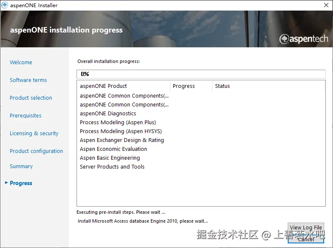Go to the Welcome step

coord(21,63)
